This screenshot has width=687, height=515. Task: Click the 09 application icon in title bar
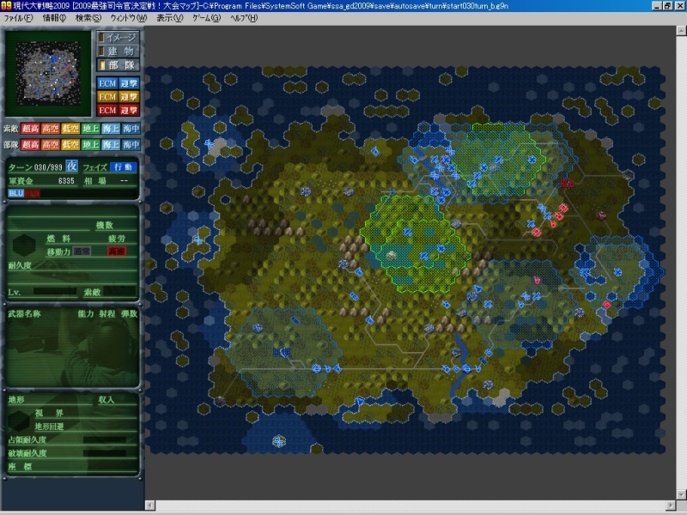[x=6, y=6]
